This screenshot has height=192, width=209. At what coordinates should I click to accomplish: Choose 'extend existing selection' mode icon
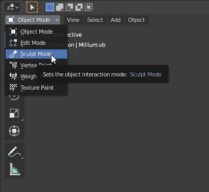pos(60,7)
